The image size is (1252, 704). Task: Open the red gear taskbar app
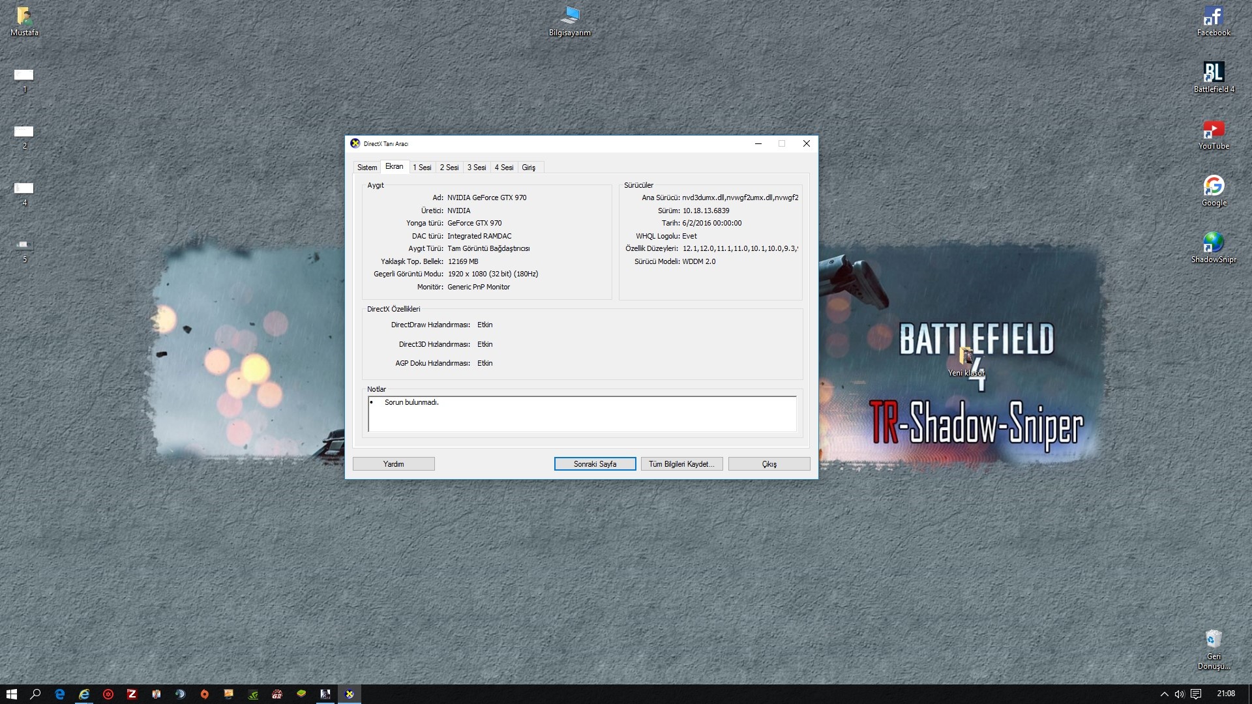[x=108, y=694]
